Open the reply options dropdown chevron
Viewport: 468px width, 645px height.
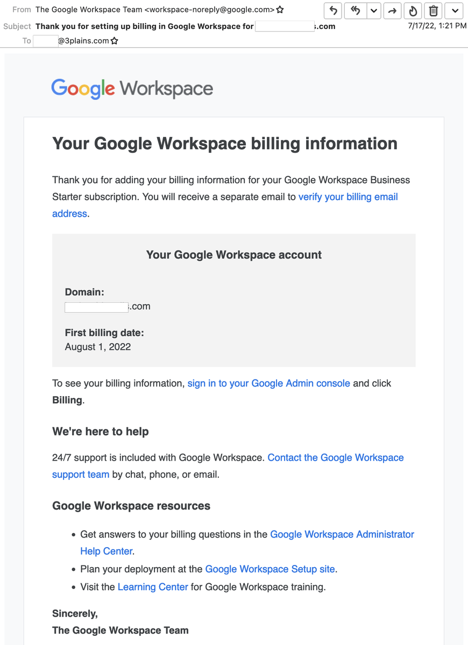(x=373, y=10)
